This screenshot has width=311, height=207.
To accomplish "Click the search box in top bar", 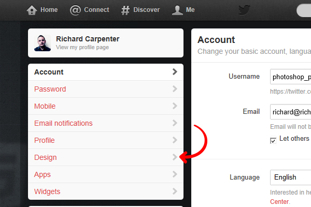I will click(x=304, y=10).
